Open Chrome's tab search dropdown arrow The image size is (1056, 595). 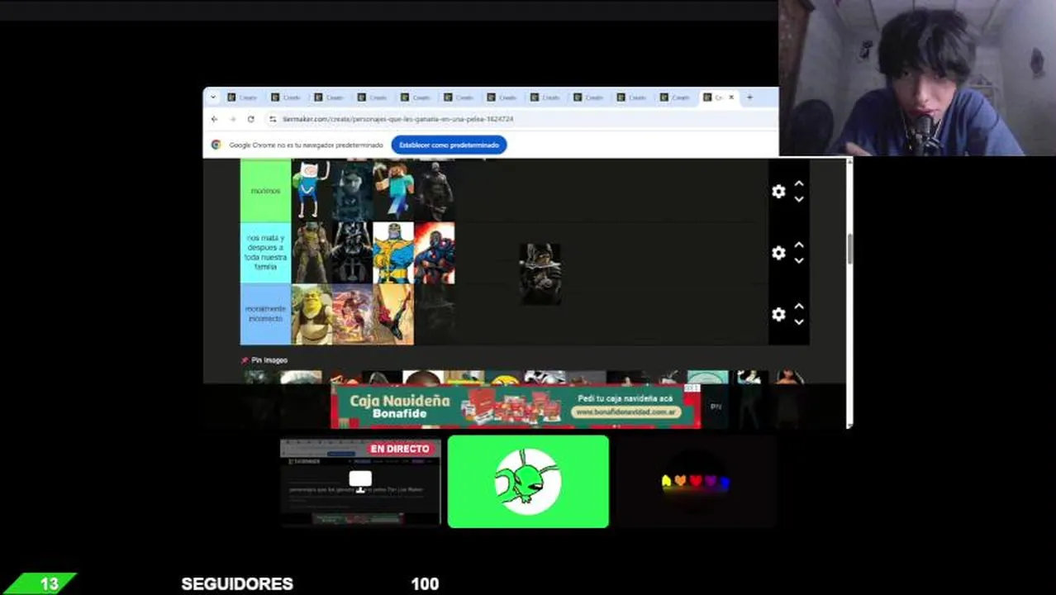213,98
